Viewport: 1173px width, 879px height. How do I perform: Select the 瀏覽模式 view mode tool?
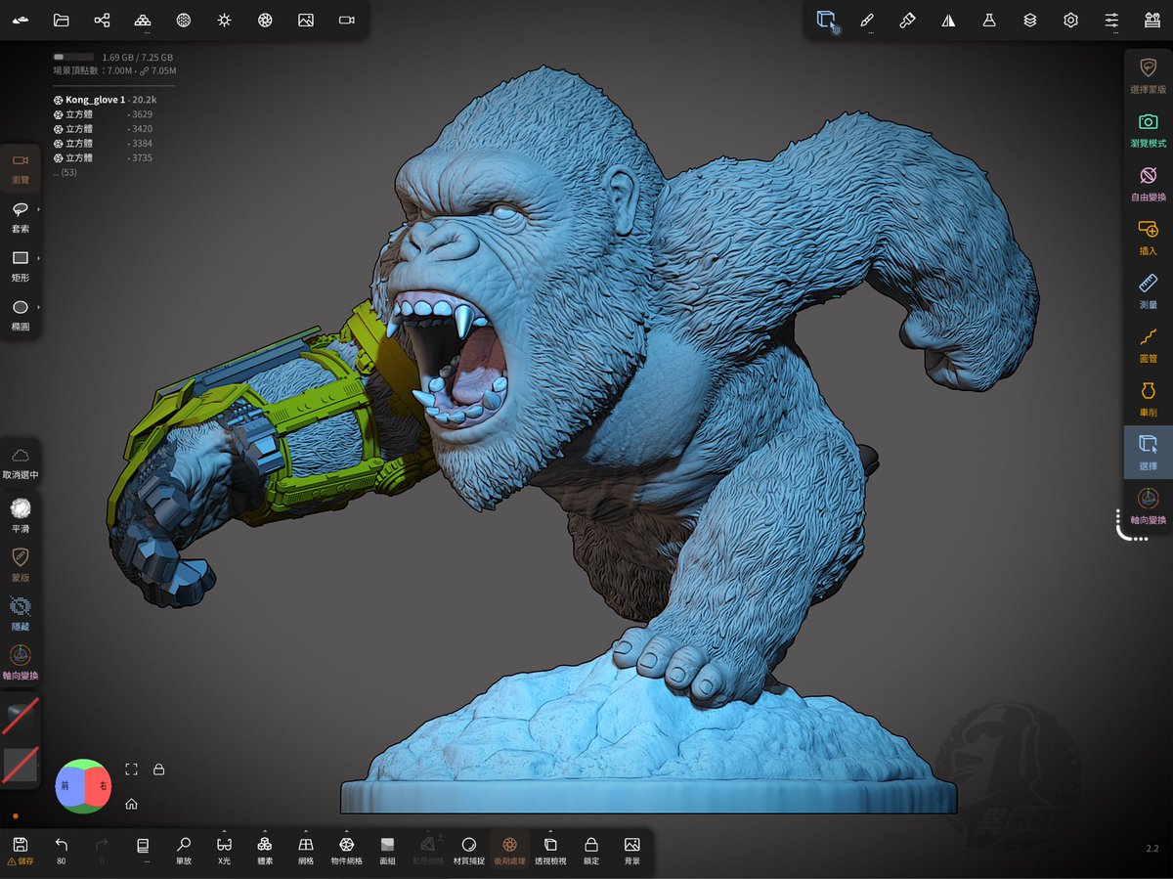(1149, 129)
